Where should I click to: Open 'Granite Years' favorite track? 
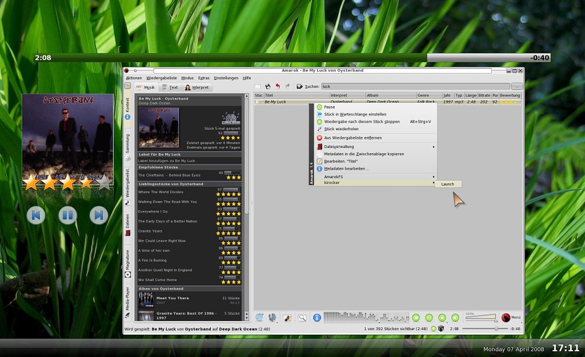pos(150,231)
